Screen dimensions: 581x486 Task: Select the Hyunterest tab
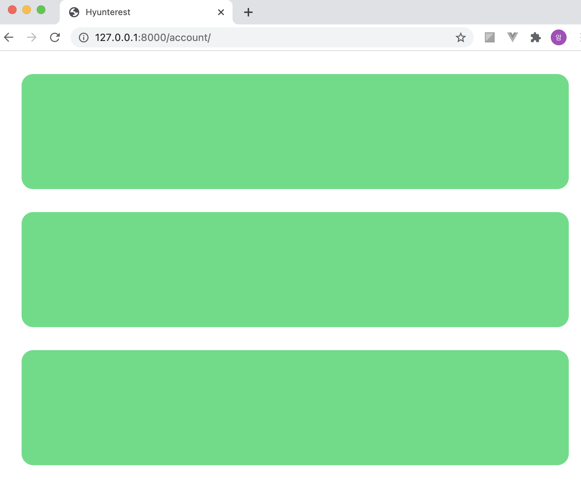(x=146, y=12)
